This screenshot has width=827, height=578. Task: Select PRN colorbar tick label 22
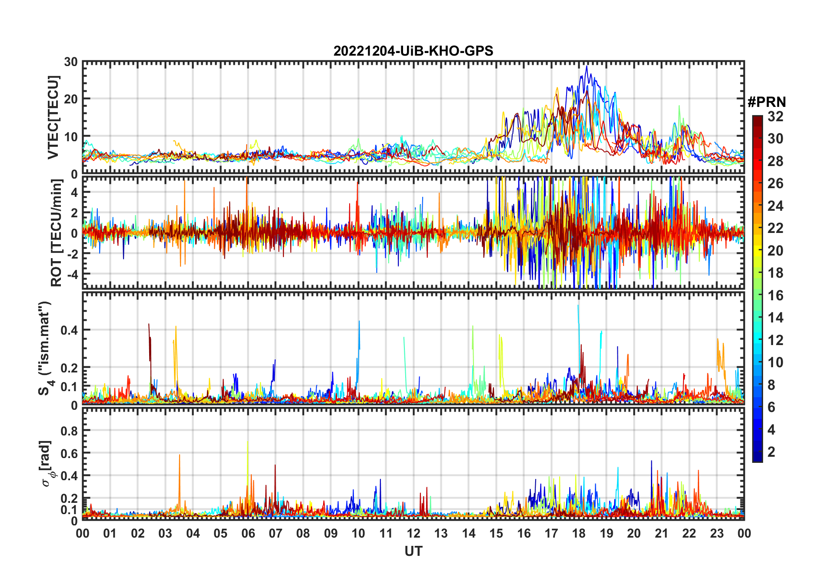tap(775, 228)
